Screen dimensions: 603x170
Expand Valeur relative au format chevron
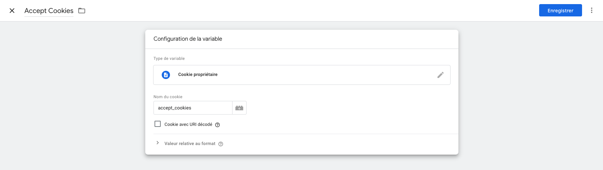click(x=158, y=143)
